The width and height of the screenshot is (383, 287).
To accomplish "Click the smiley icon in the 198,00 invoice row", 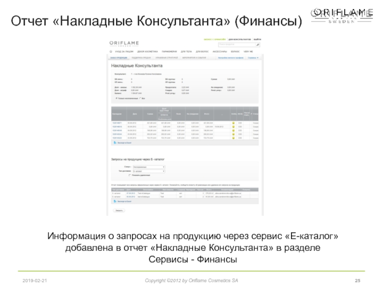I will click(233, 131).
